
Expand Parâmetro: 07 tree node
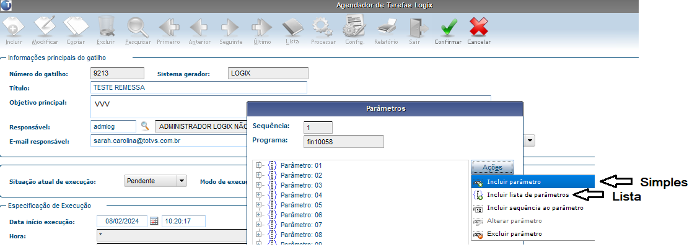tap(259, 225)
